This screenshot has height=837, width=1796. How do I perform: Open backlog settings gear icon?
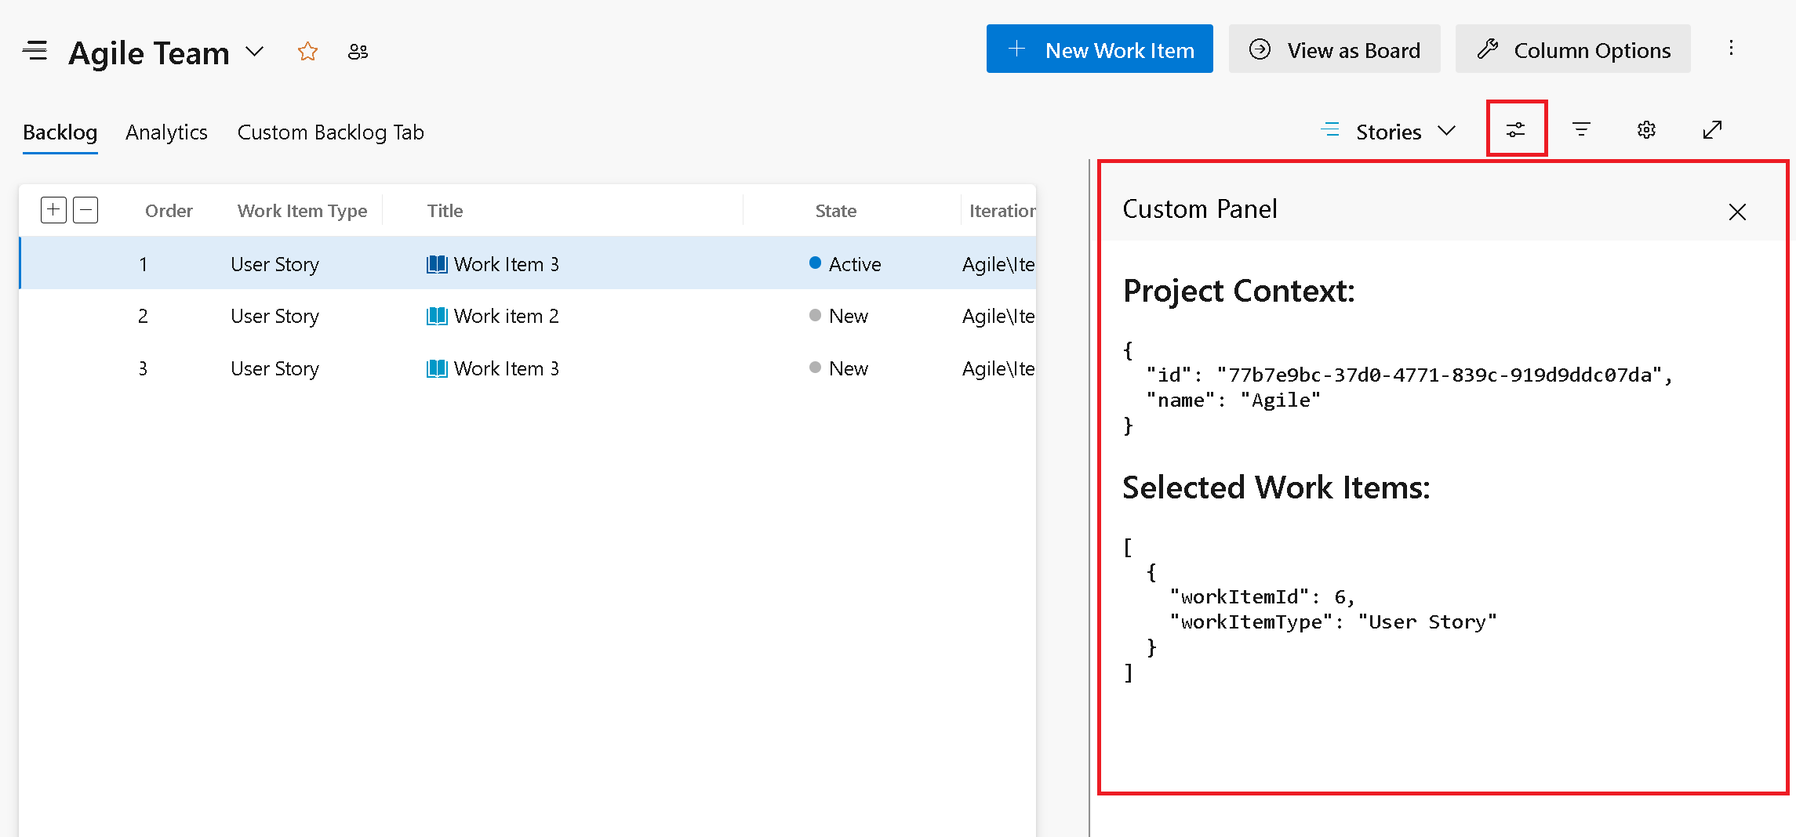click(x=1646, y=129)
